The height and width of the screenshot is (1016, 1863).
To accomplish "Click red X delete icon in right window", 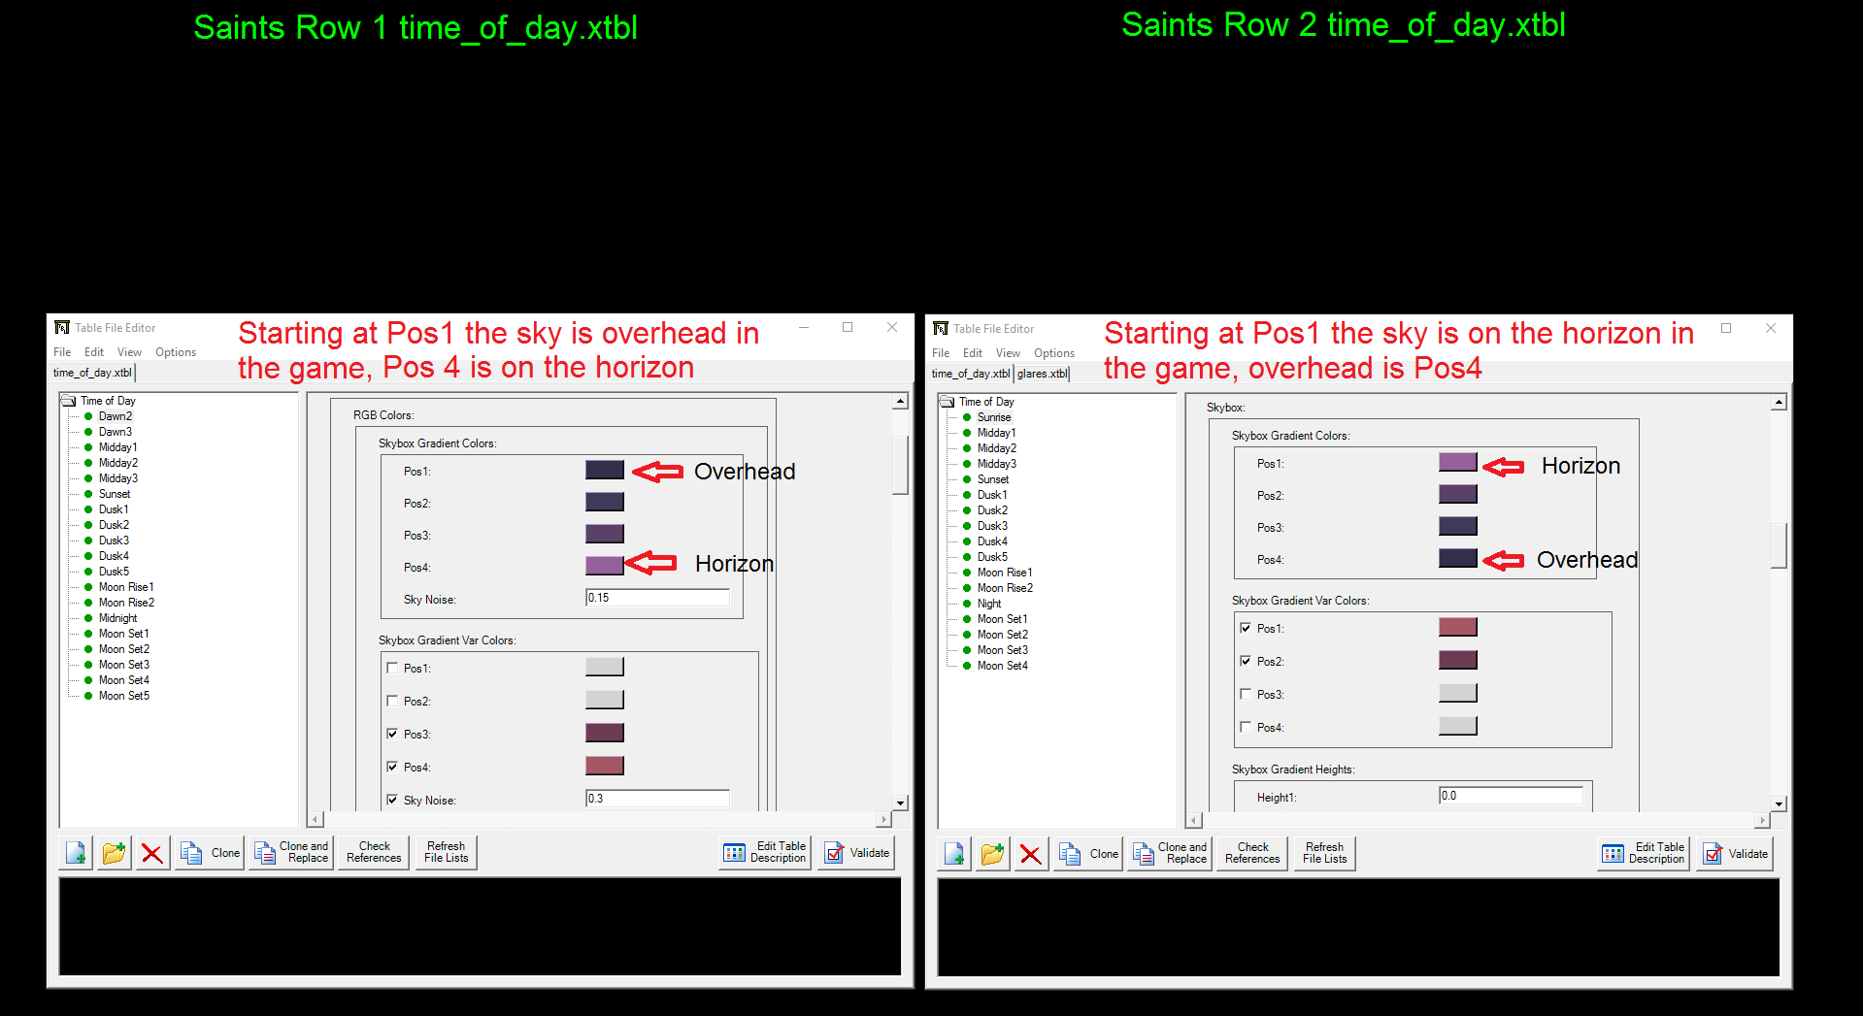I will pos(1031,854).
